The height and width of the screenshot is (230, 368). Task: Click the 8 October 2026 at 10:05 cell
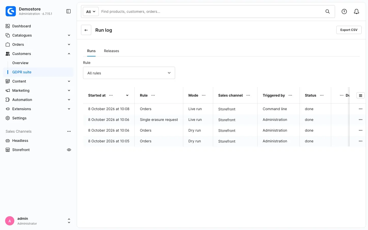[x=109, y=141]
